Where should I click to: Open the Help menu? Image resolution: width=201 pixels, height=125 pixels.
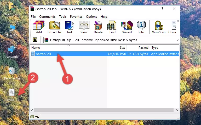104,17
